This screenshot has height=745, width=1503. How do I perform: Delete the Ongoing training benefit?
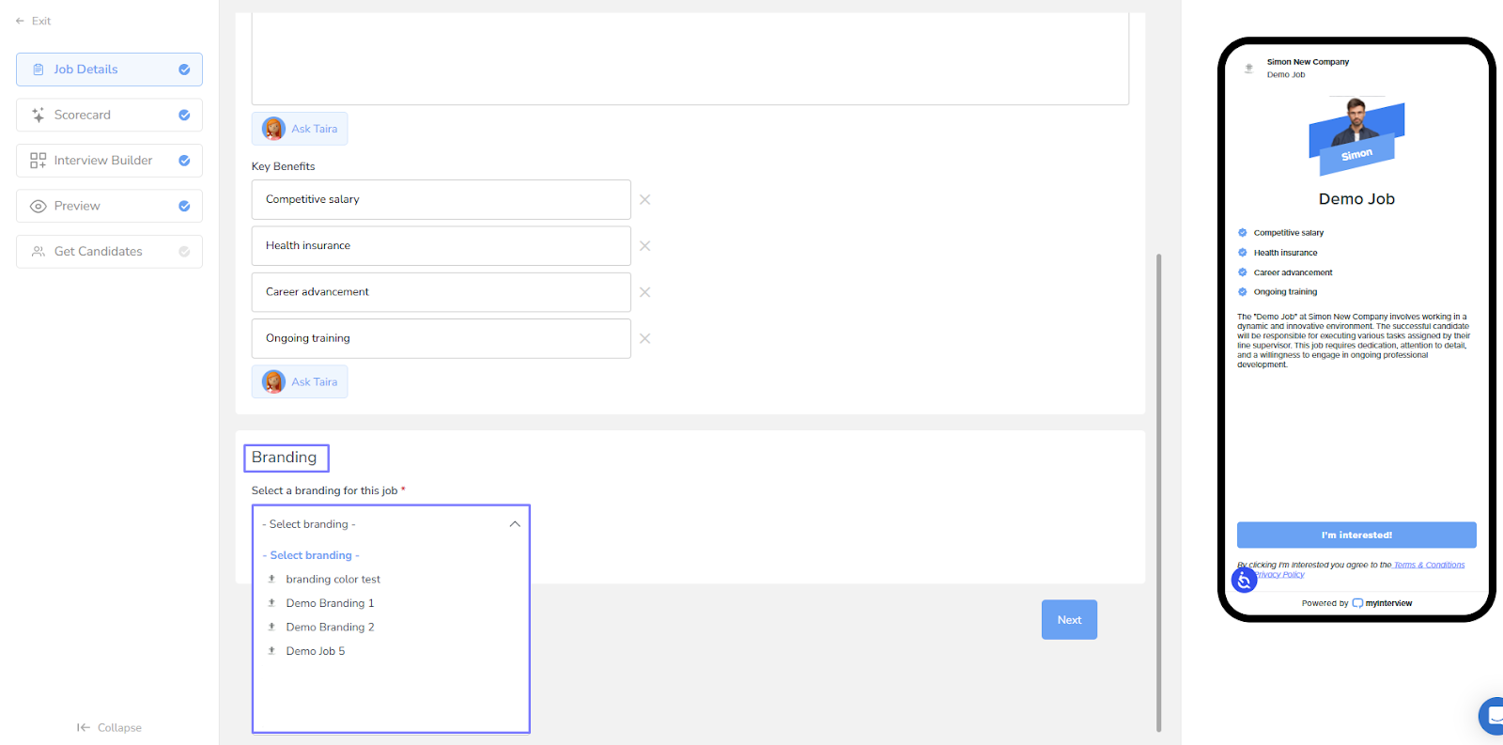coord(644,338)
